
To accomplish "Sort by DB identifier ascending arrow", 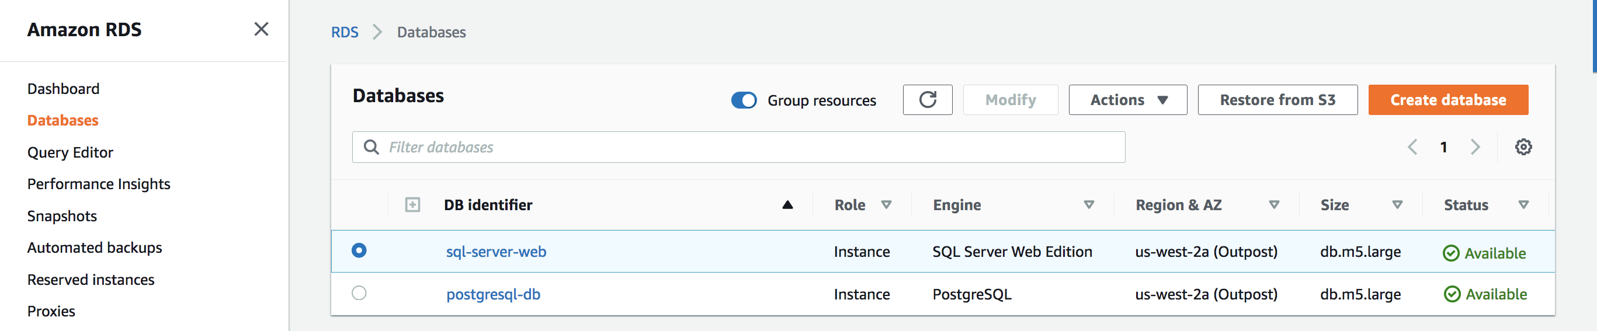I will pyautogui.click(x=787, y=205).
